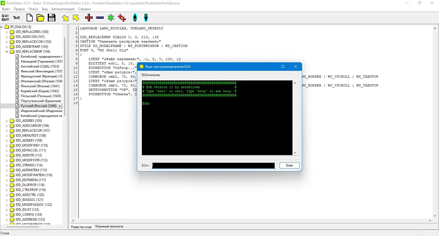
Task: Click the green asterisk icon
Action: coord(111,18)
